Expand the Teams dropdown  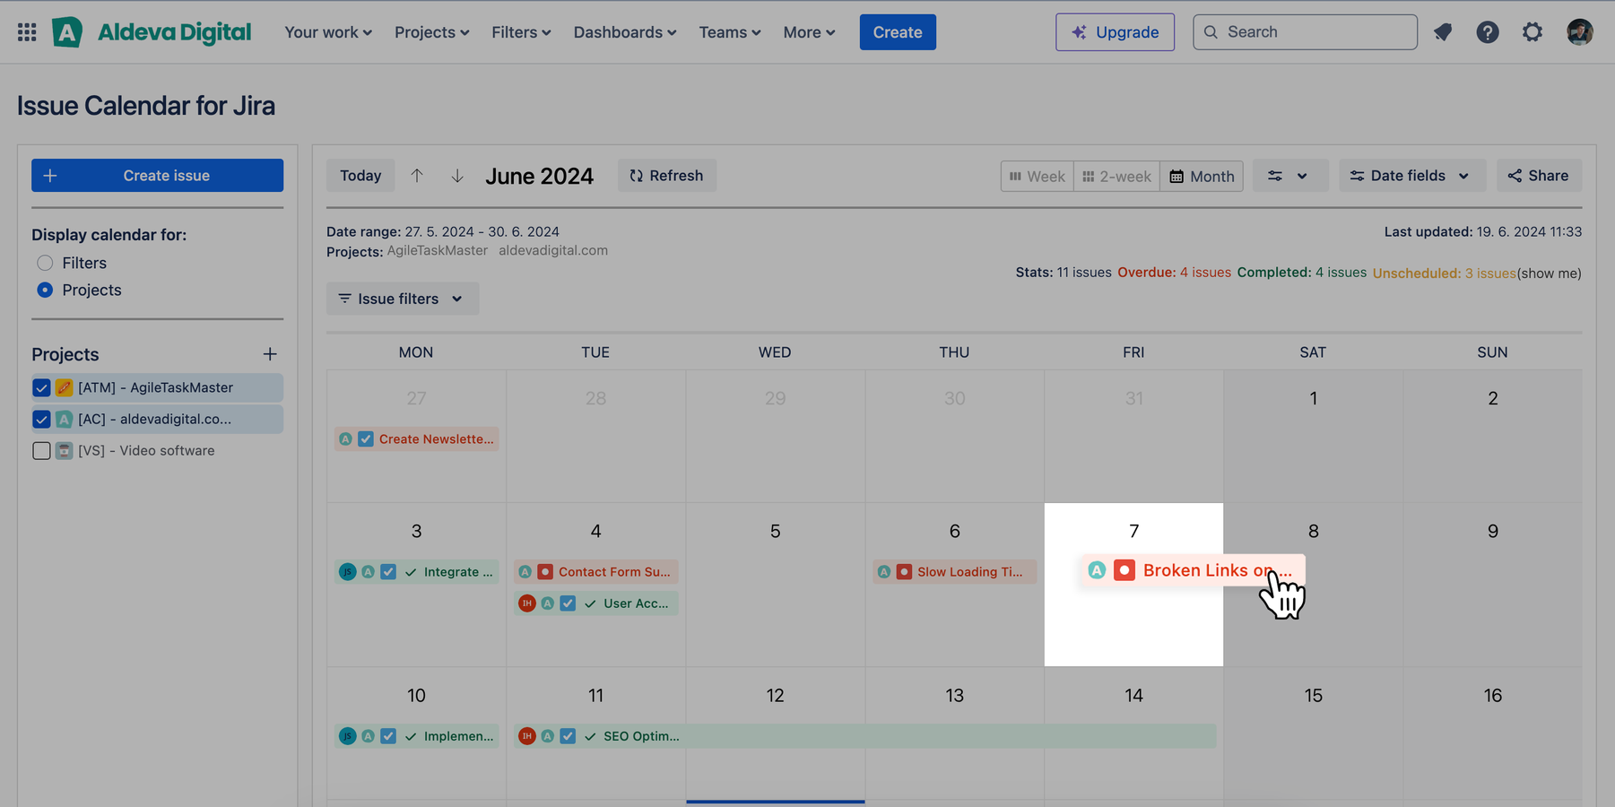(x=730, y=32)
